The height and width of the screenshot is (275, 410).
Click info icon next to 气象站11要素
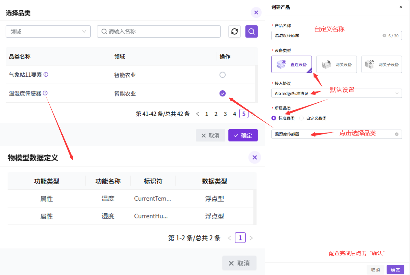(46, 74)
